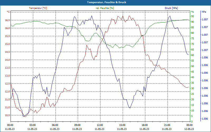This screenshot has height=132, width=211.
Task: Click the green "%" axis unit
Action: pos(193,12)
